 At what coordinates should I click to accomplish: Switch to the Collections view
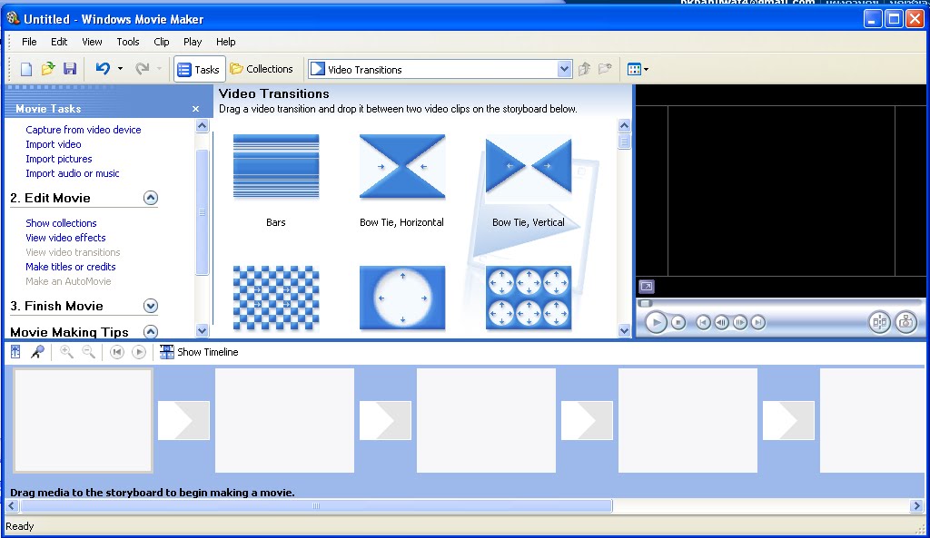262,68
